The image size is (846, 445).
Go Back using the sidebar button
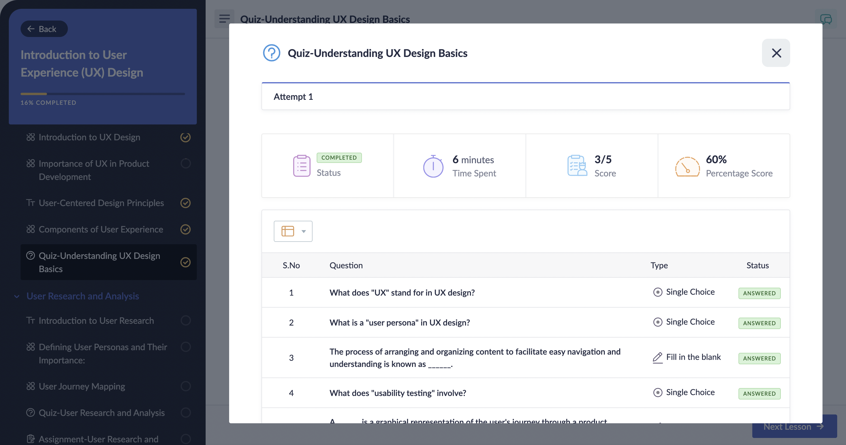coord(44,29)
